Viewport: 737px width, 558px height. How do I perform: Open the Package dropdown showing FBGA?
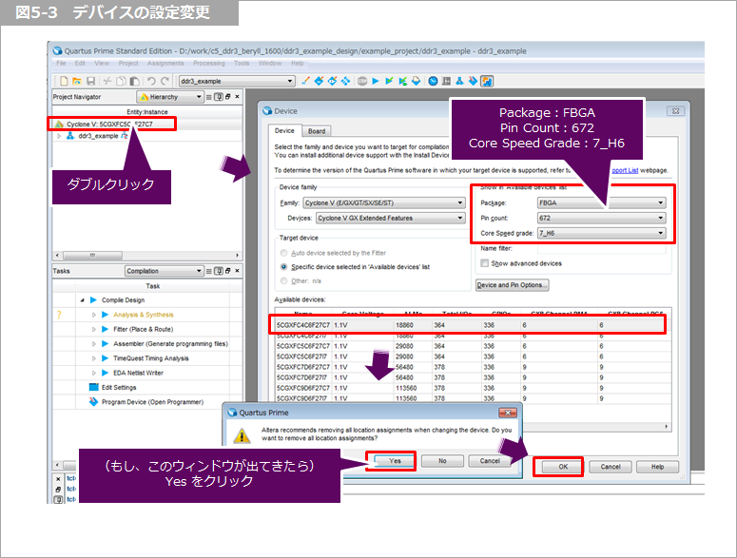coord(599,202)
